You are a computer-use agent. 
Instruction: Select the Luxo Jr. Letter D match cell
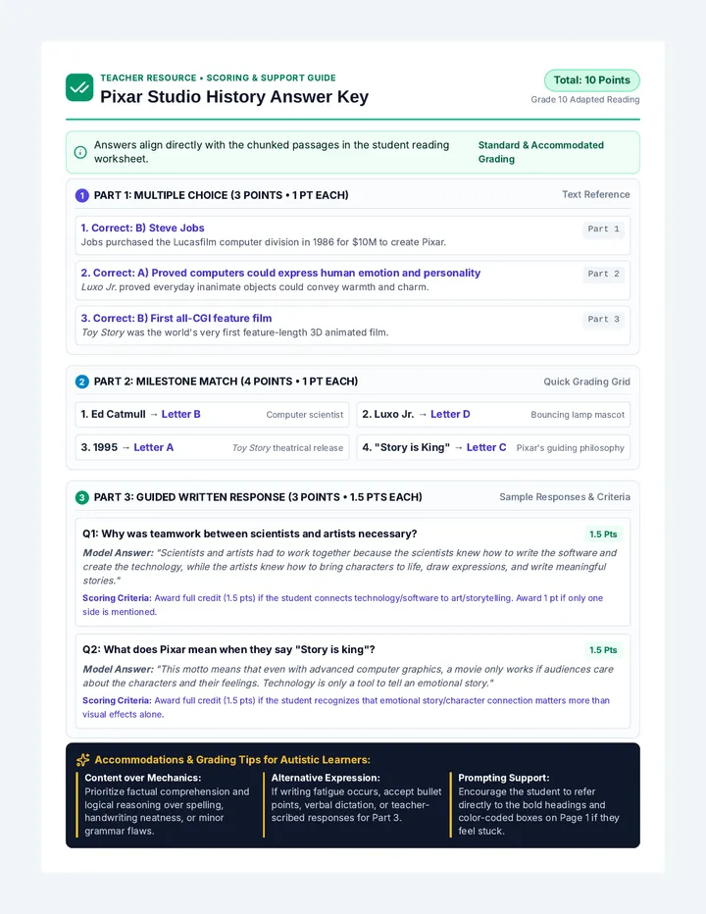493,415
